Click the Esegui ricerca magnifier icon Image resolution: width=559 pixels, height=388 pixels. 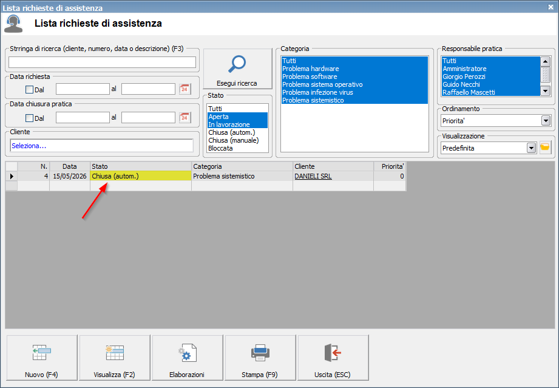click(x=237, y=64)
